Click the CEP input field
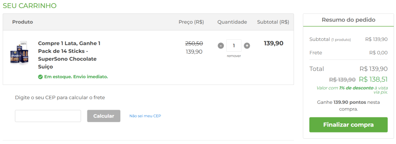The height and width of the screenshot is (144, 396). [x=48, y=116]
